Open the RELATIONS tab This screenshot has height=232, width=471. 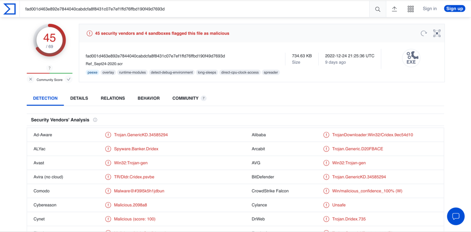pyautogui.click(x=113, y=98)
